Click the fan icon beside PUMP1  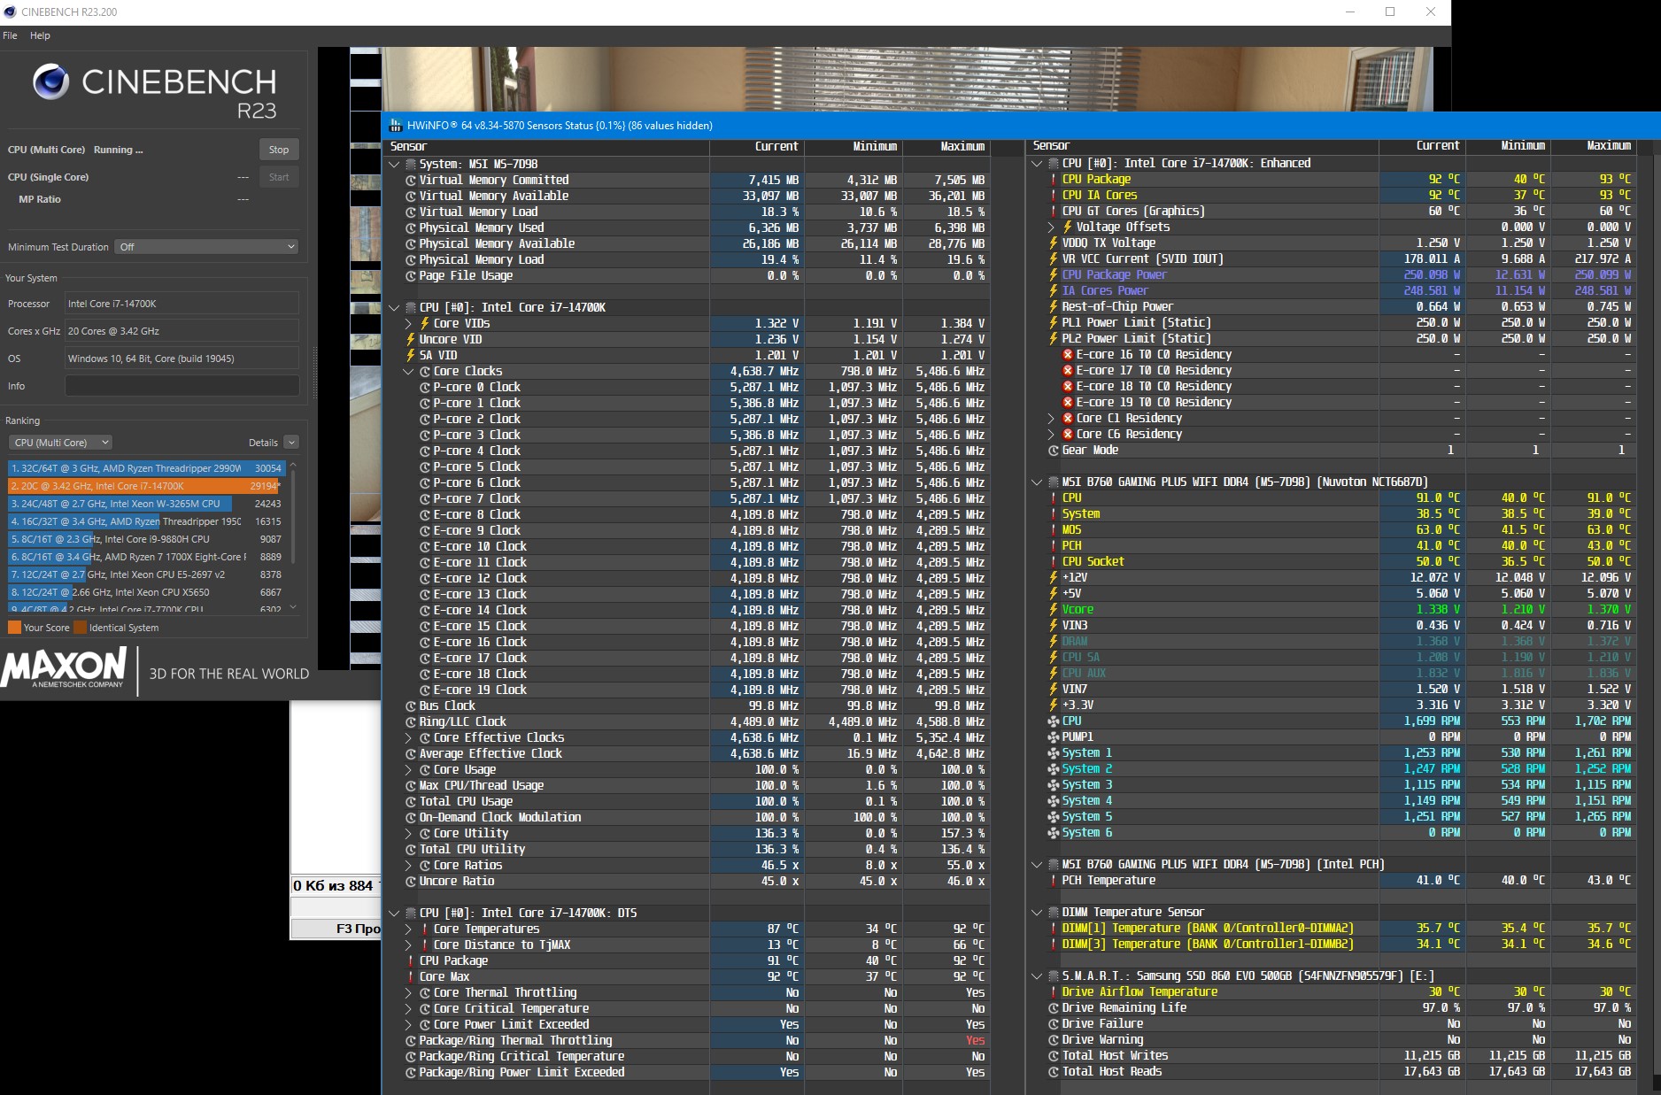click(1054, 737)
